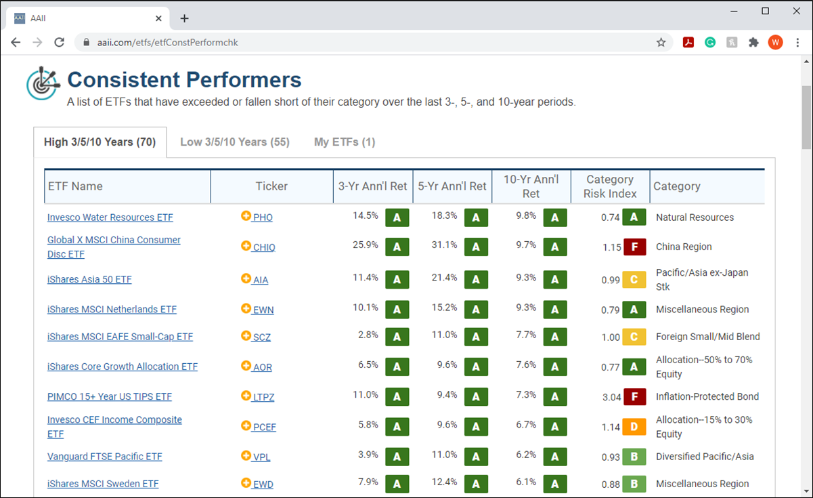The height and width of the screenshot is (498, 813).
Task: Click the page vertical scrollbar thumb
Action: [x=806, y=117]
